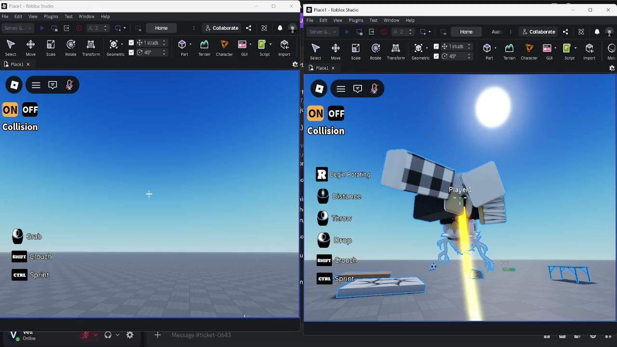Pick the Scale tool in left Studio window

[x=51, y=47]
